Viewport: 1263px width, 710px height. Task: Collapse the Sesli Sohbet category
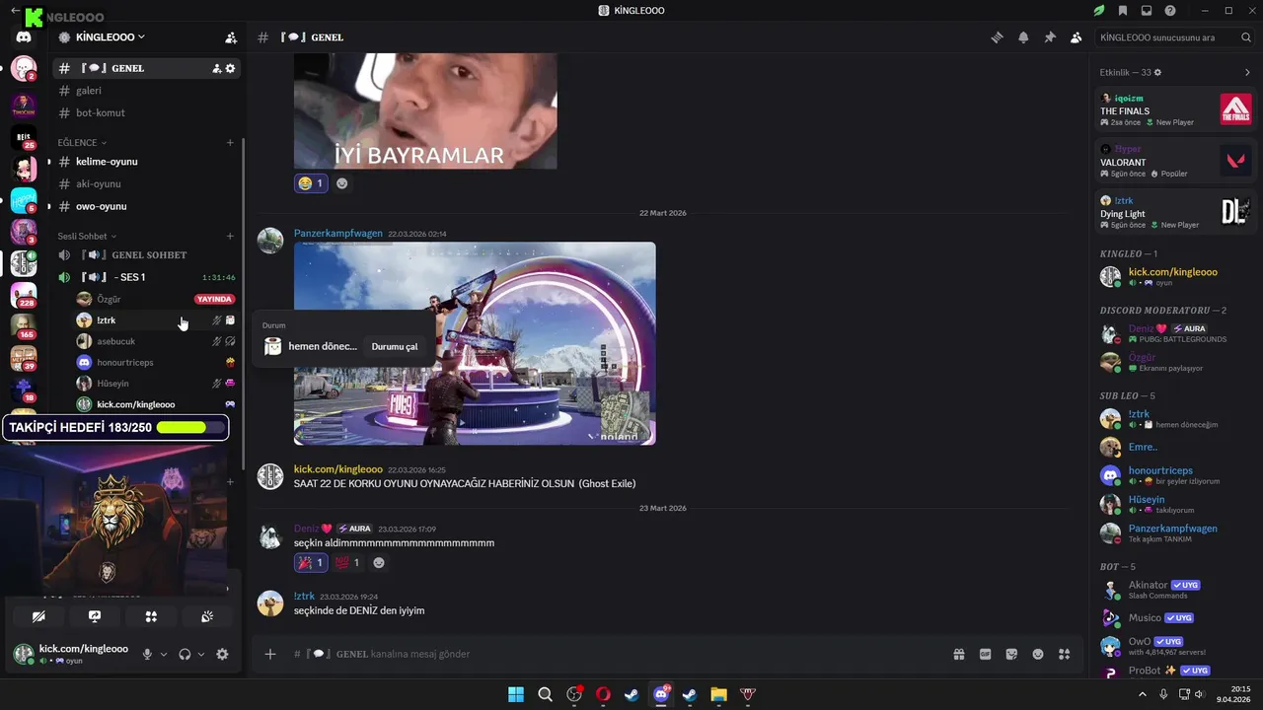pos(87,236)
